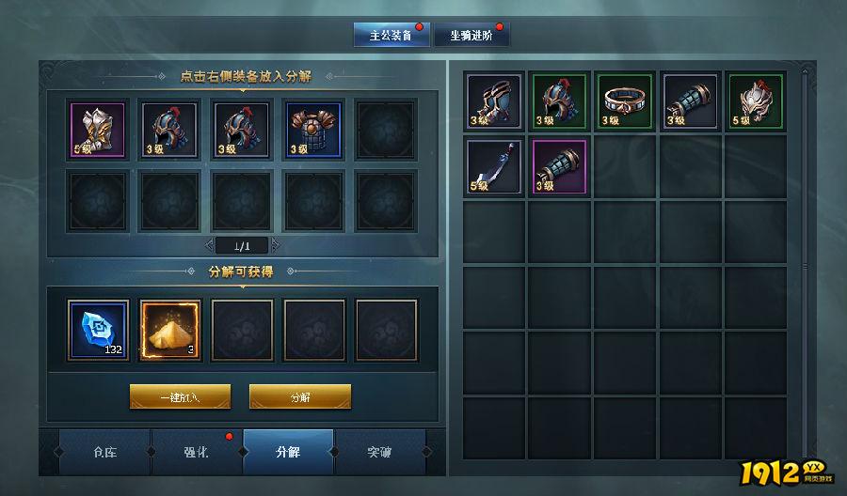The width and height of the screenshot is (847, 496).
Task: Choose the green-framed level 5 silver helmet
Action: coord(756,101)
